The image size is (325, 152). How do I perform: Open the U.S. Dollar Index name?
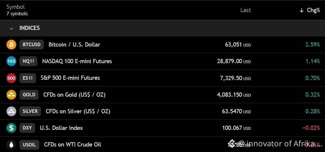click(x=61, y=128)
